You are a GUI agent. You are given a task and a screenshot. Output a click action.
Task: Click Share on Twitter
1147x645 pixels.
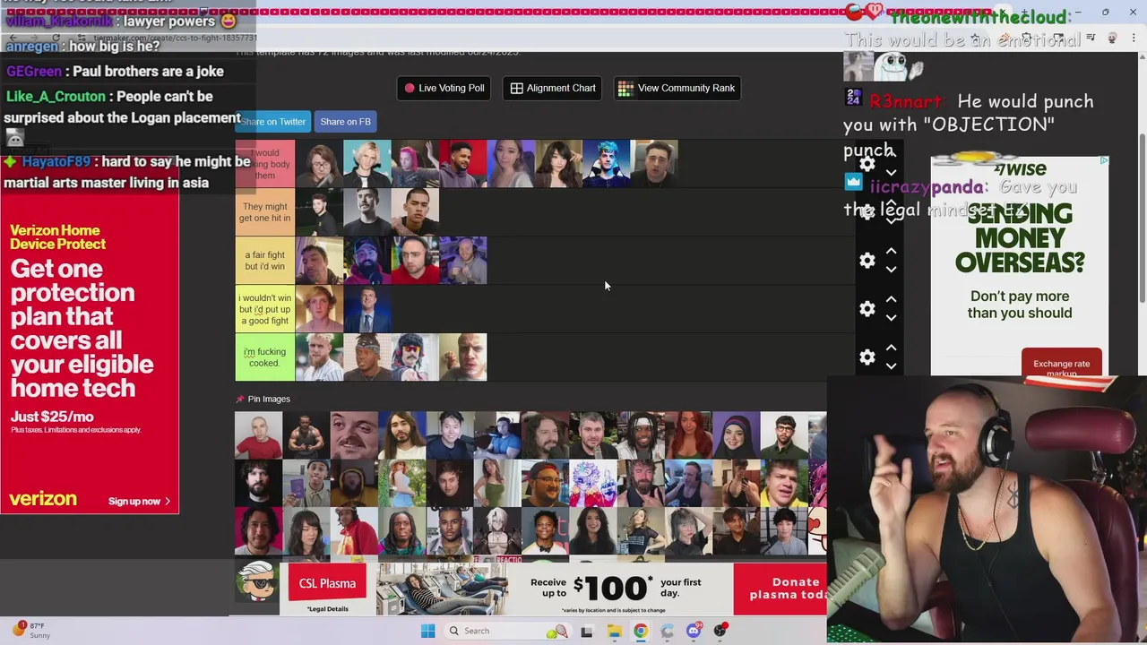click(x=273, y=122)
